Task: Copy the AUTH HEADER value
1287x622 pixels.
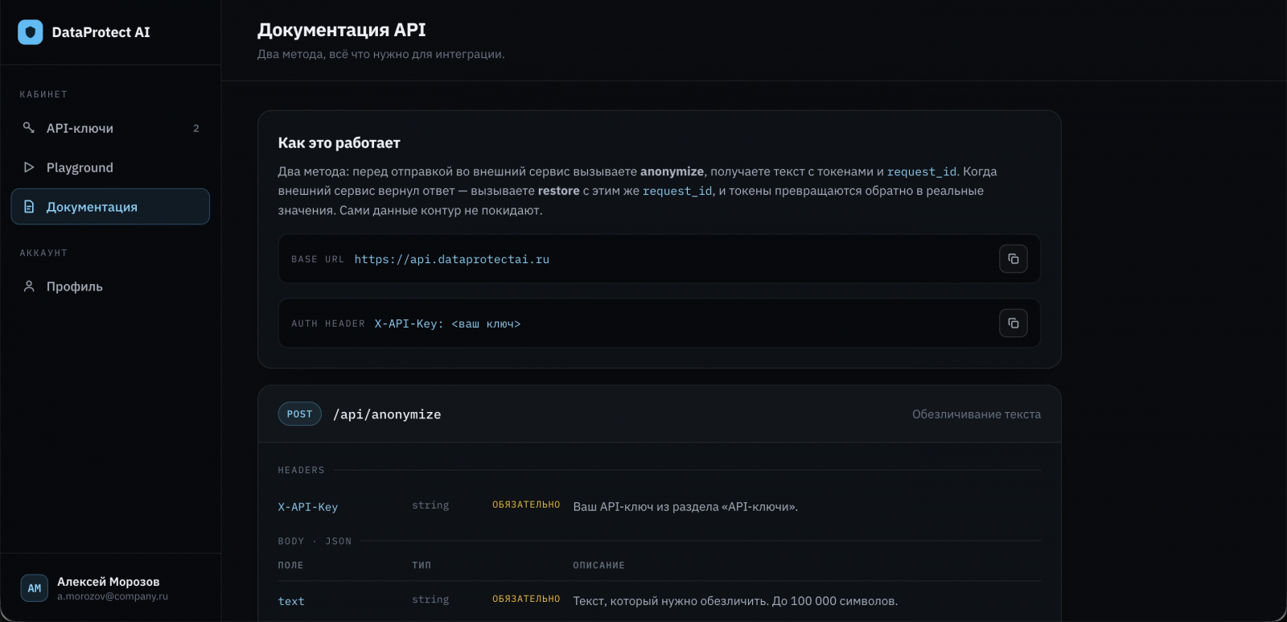Action: [1014, 323]
